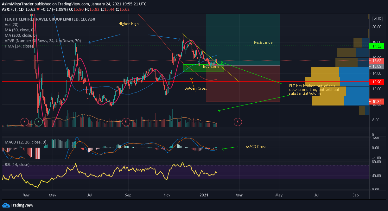Click the 80.00 value on RSI axis
Image resolution: width=388 pixels, height=211 pixels.
(377, 162)
